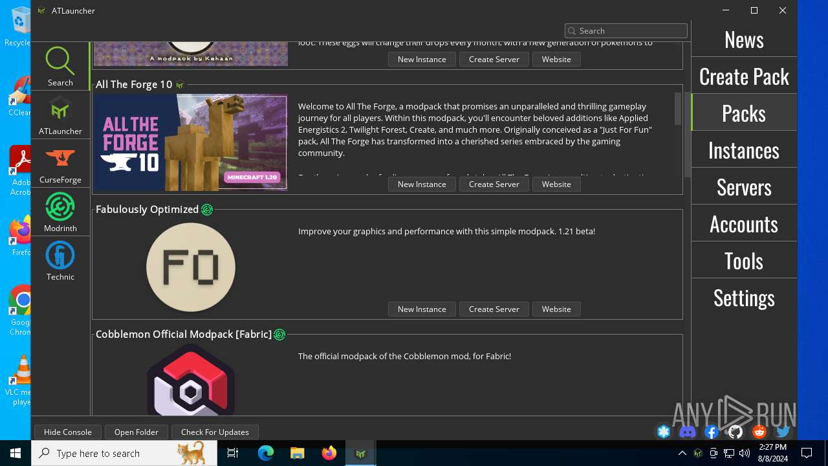
Task: Click the ATLauncher system tray icon
Action: point(698,453)
